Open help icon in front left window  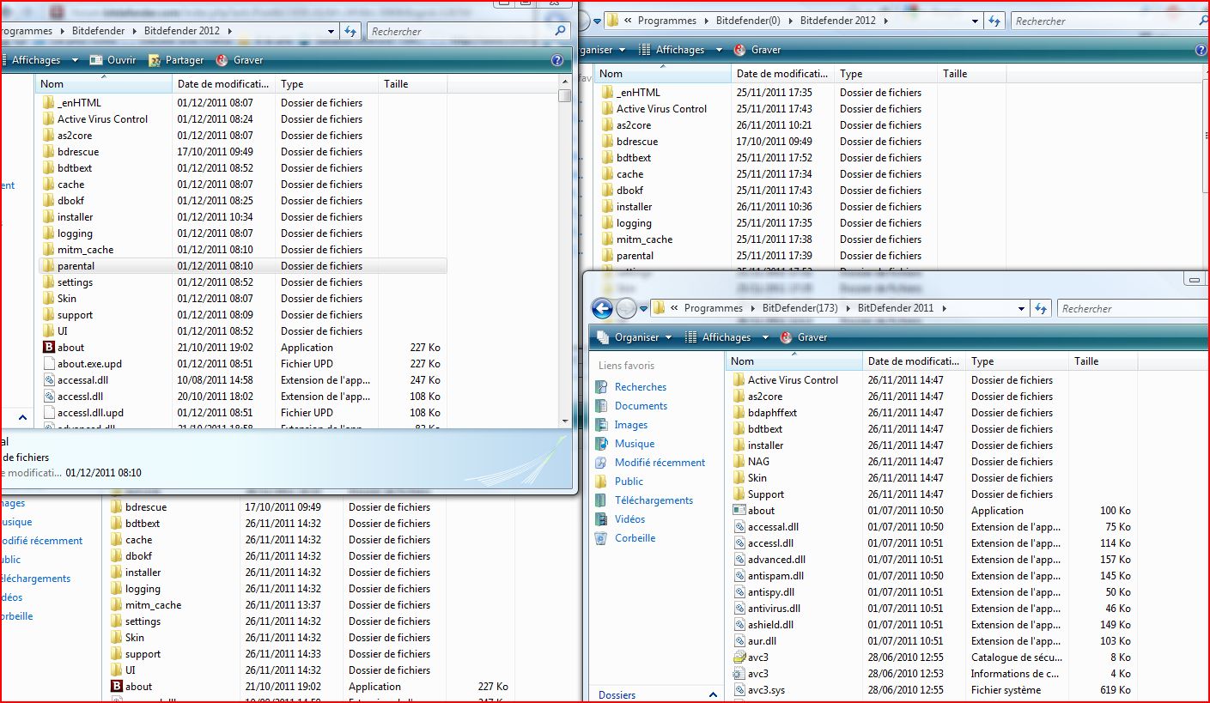point(557,60)
